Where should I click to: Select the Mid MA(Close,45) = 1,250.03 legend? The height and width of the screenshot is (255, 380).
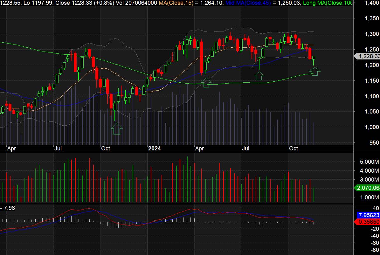click(x=263, y=3)
